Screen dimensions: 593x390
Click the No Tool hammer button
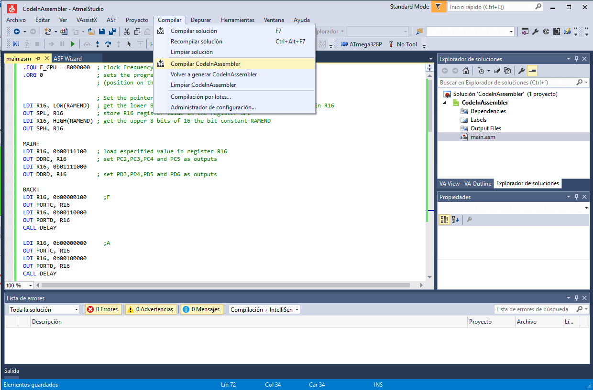pos(402,44)
